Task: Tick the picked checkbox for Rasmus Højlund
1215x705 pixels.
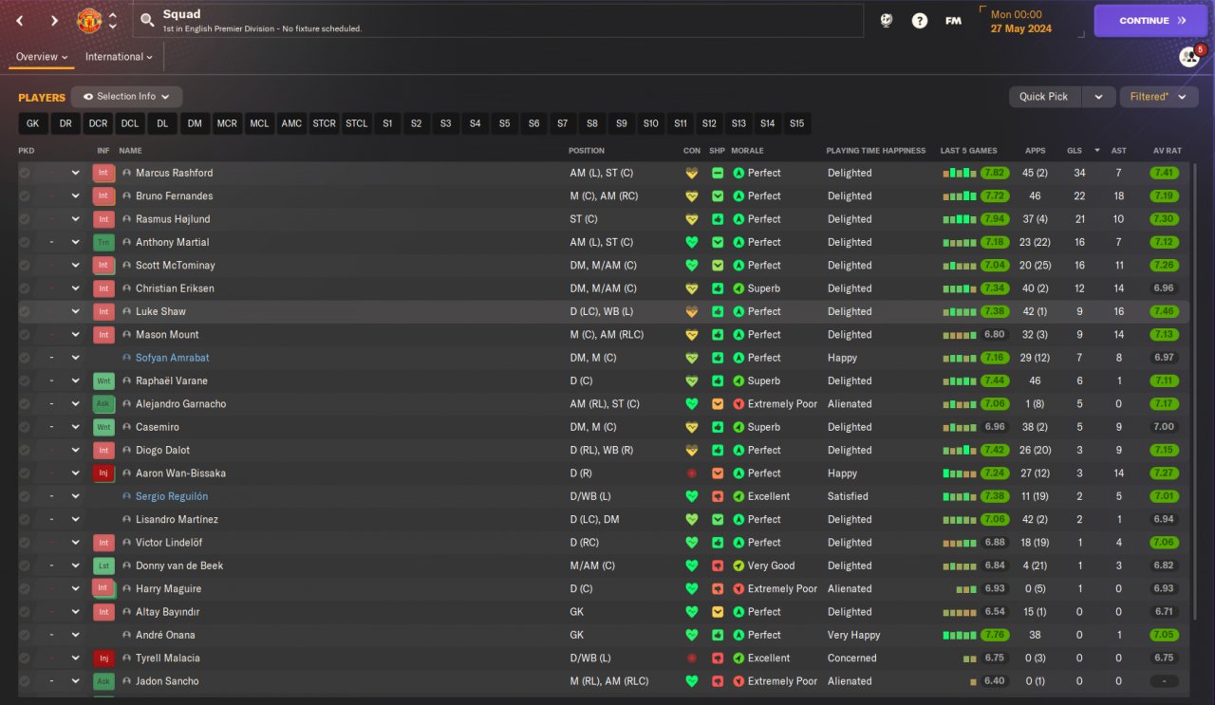Action: click(x=25, y=219)
